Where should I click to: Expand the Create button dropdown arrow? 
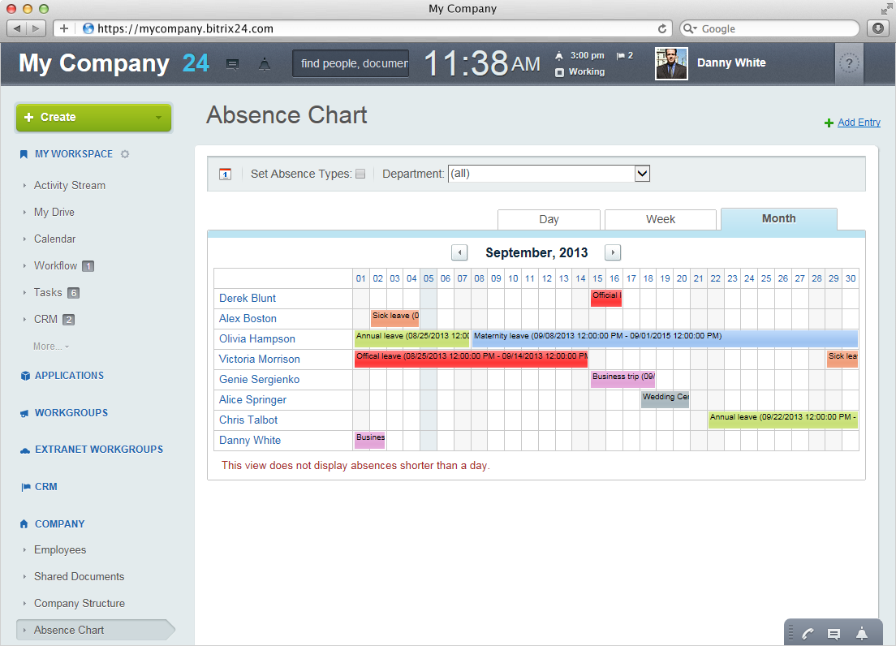[158, 118]
